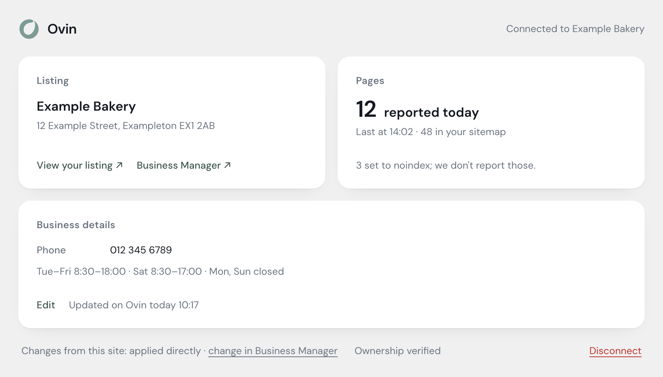Viewport: 663px width, 377px height.
Task: Click the red Disconnect link
Action: tap(615, 351)
